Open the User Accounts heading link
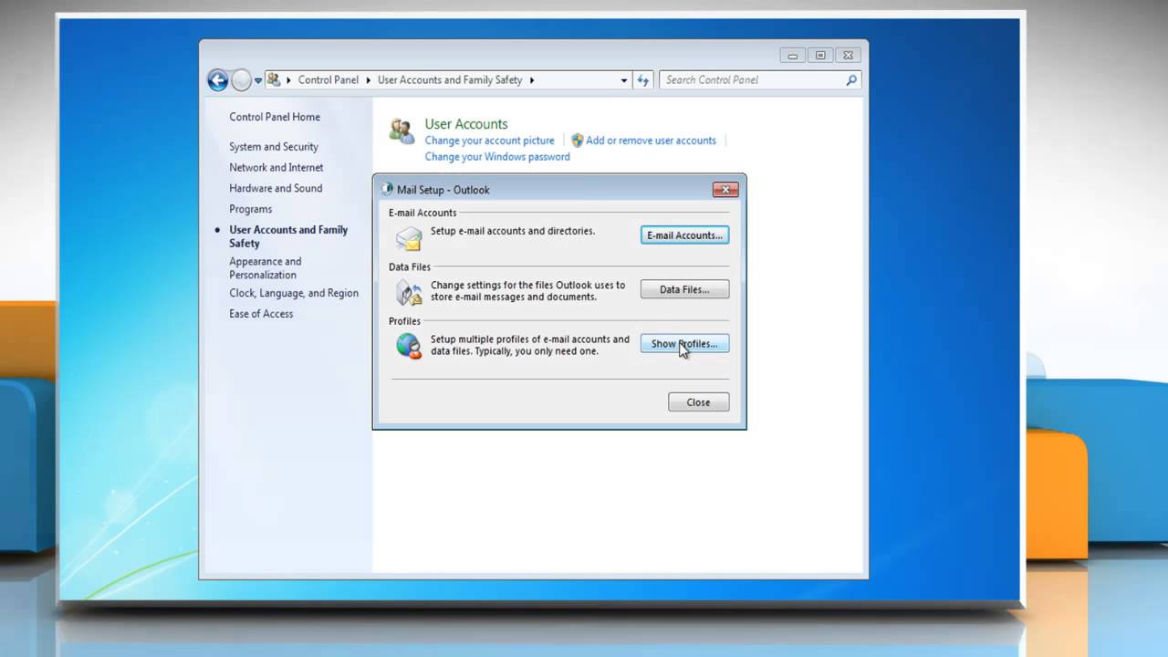The width and height of the screenshot is (1168, 657). pyautogui.click(x=466, y=124)
